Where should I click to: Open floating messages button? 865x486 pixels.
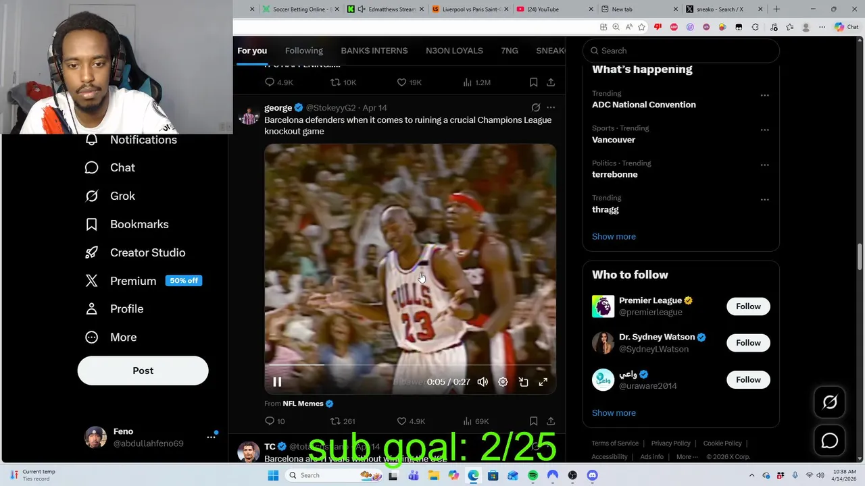tap(830, 441)
